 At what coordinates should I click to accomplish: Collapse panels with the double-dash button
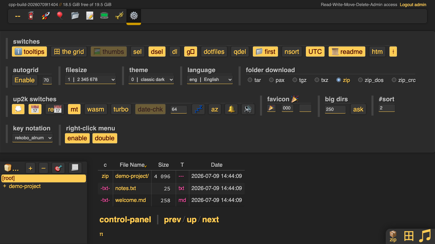point(18,16)
